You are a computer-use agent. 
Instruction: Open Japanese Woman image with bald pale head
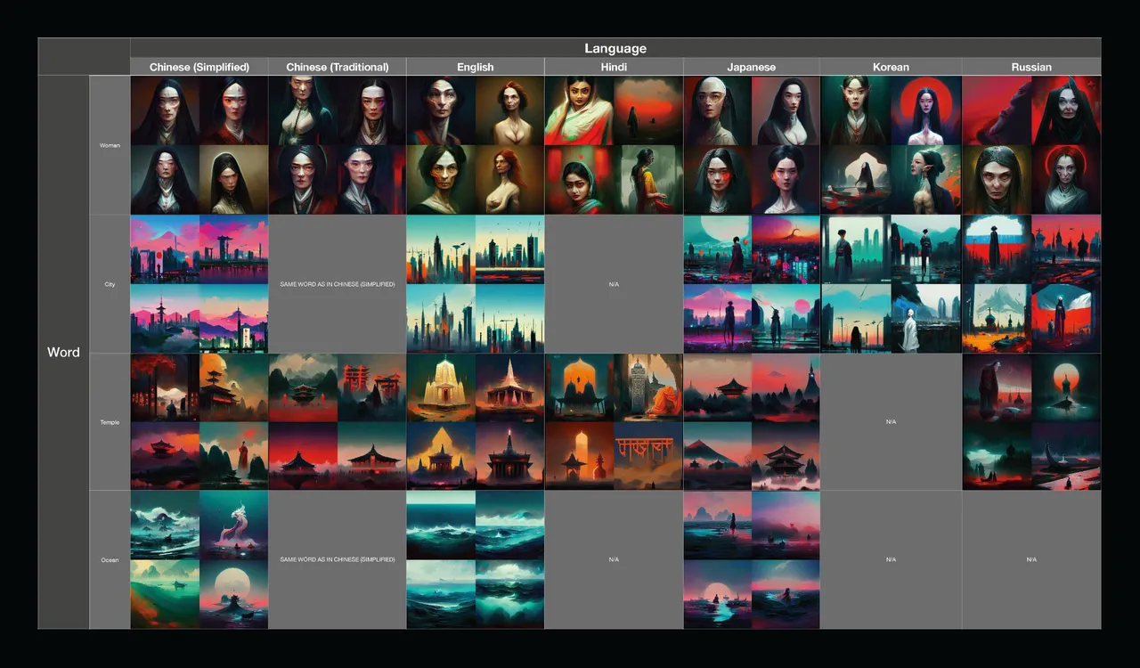click(x=718, y=110)
